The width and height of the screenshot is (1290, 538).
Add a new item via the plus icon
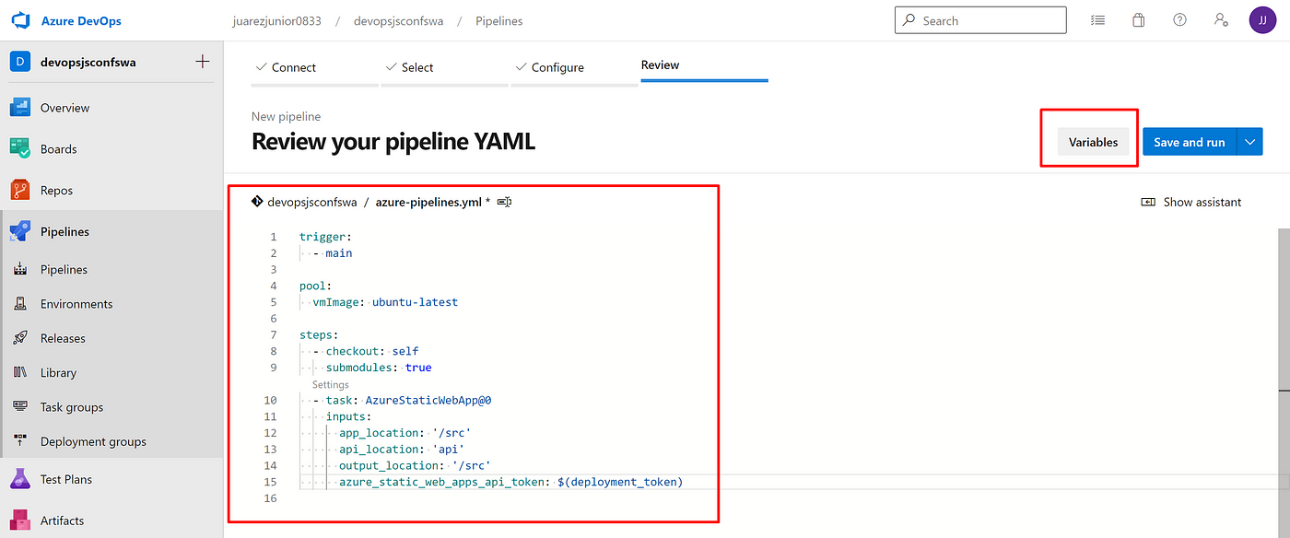[x=203, y=62]
